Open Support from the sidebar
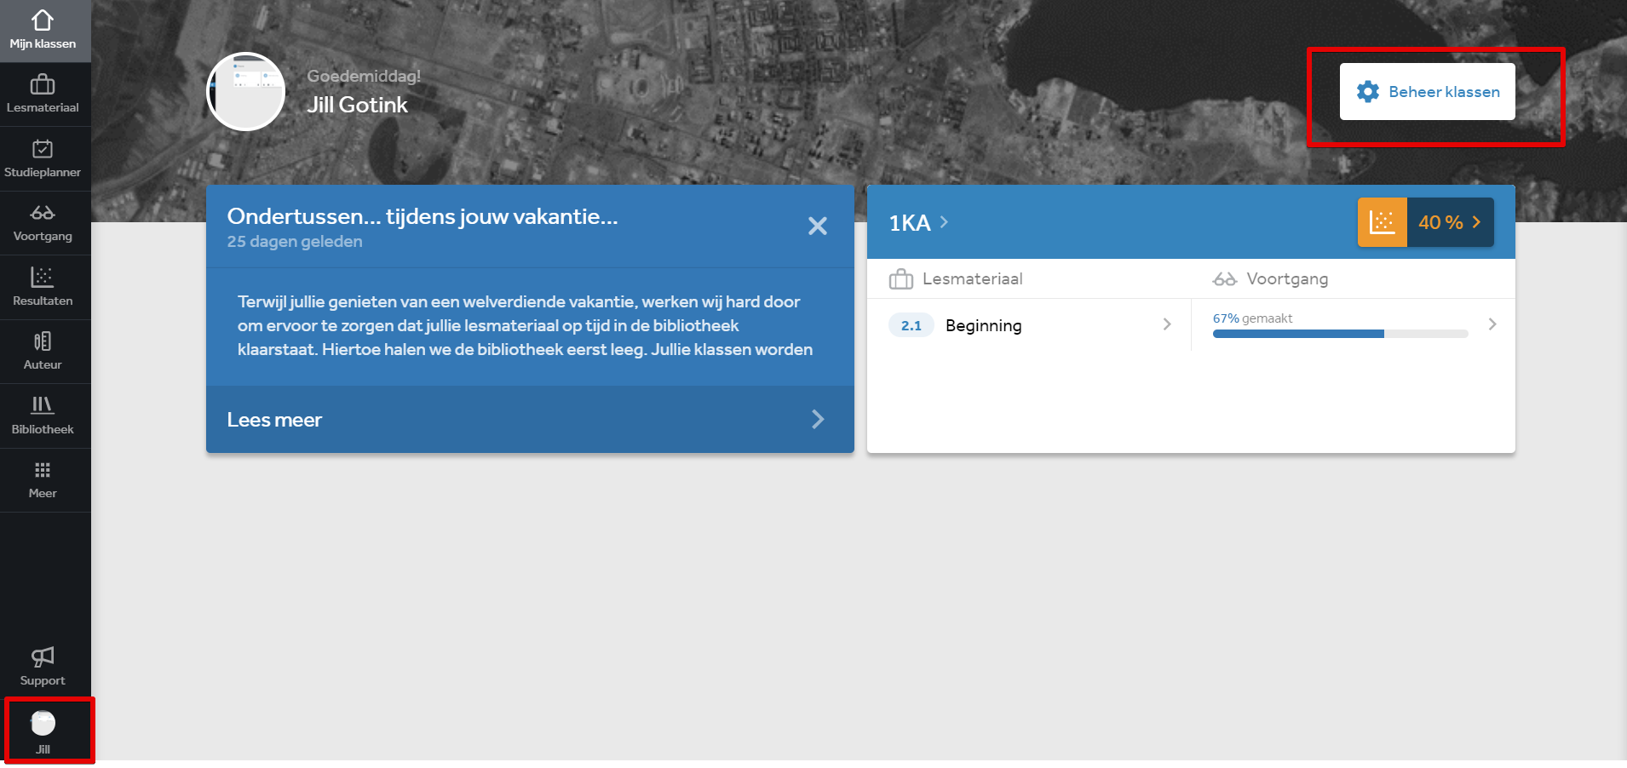The height and width of the screenshot is (768, 1627). click(43, 667)
